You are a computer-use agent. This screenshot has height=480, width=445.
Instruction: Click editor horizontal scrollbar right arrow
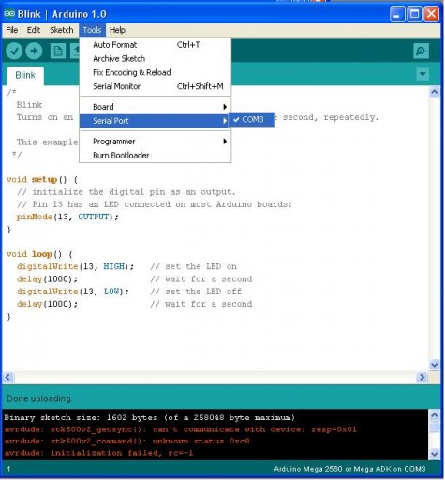point(422,378)
